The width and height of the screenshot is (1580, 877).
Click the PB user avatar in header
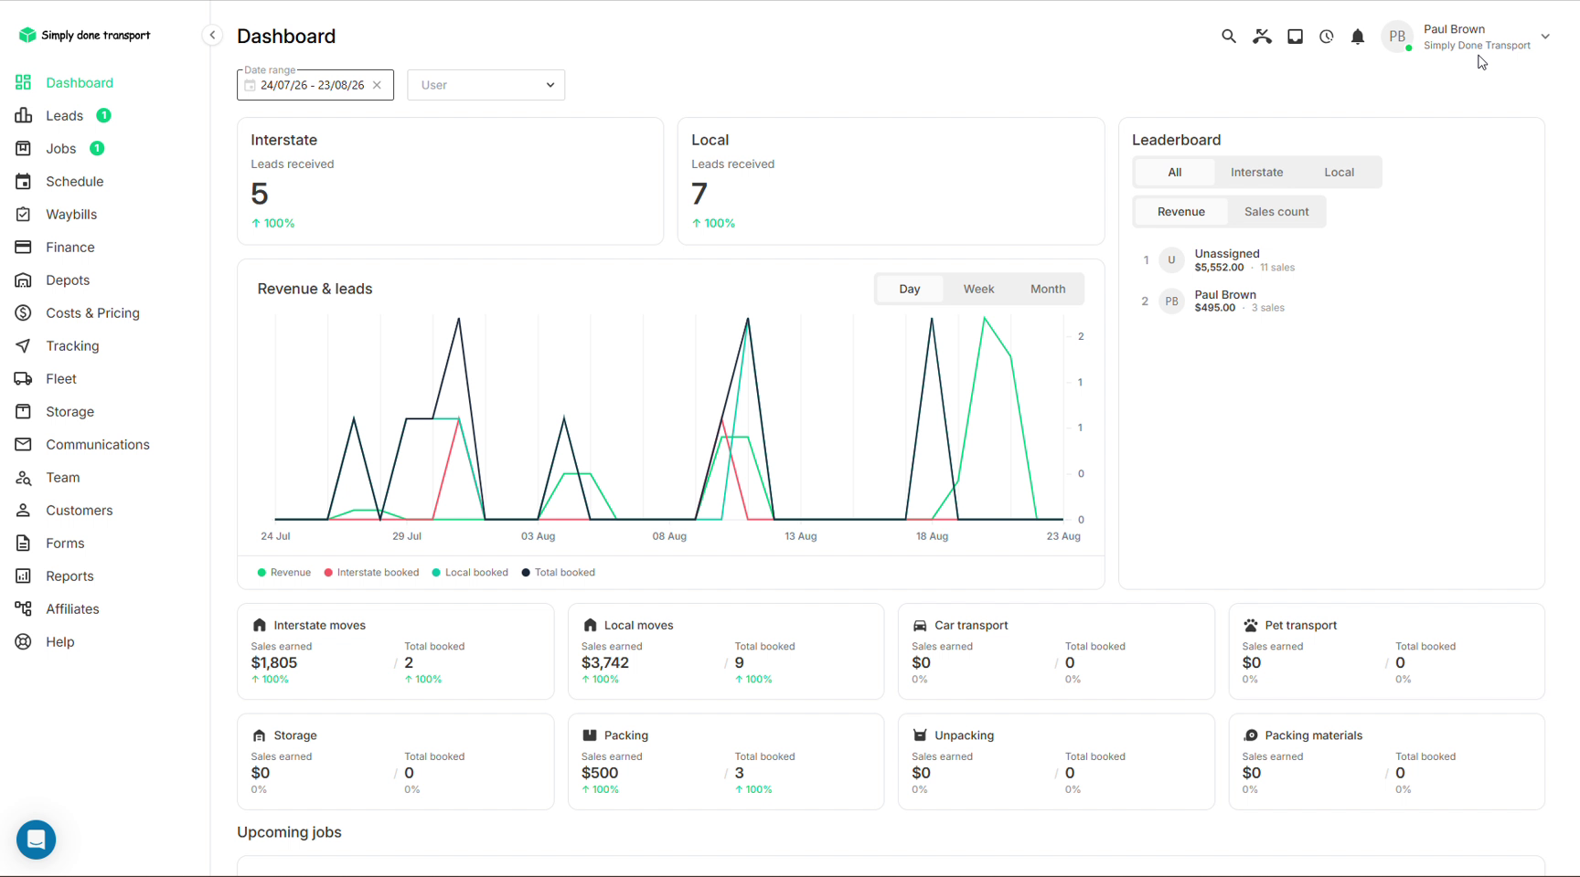pyautogui.click(x=1397, y=37)
